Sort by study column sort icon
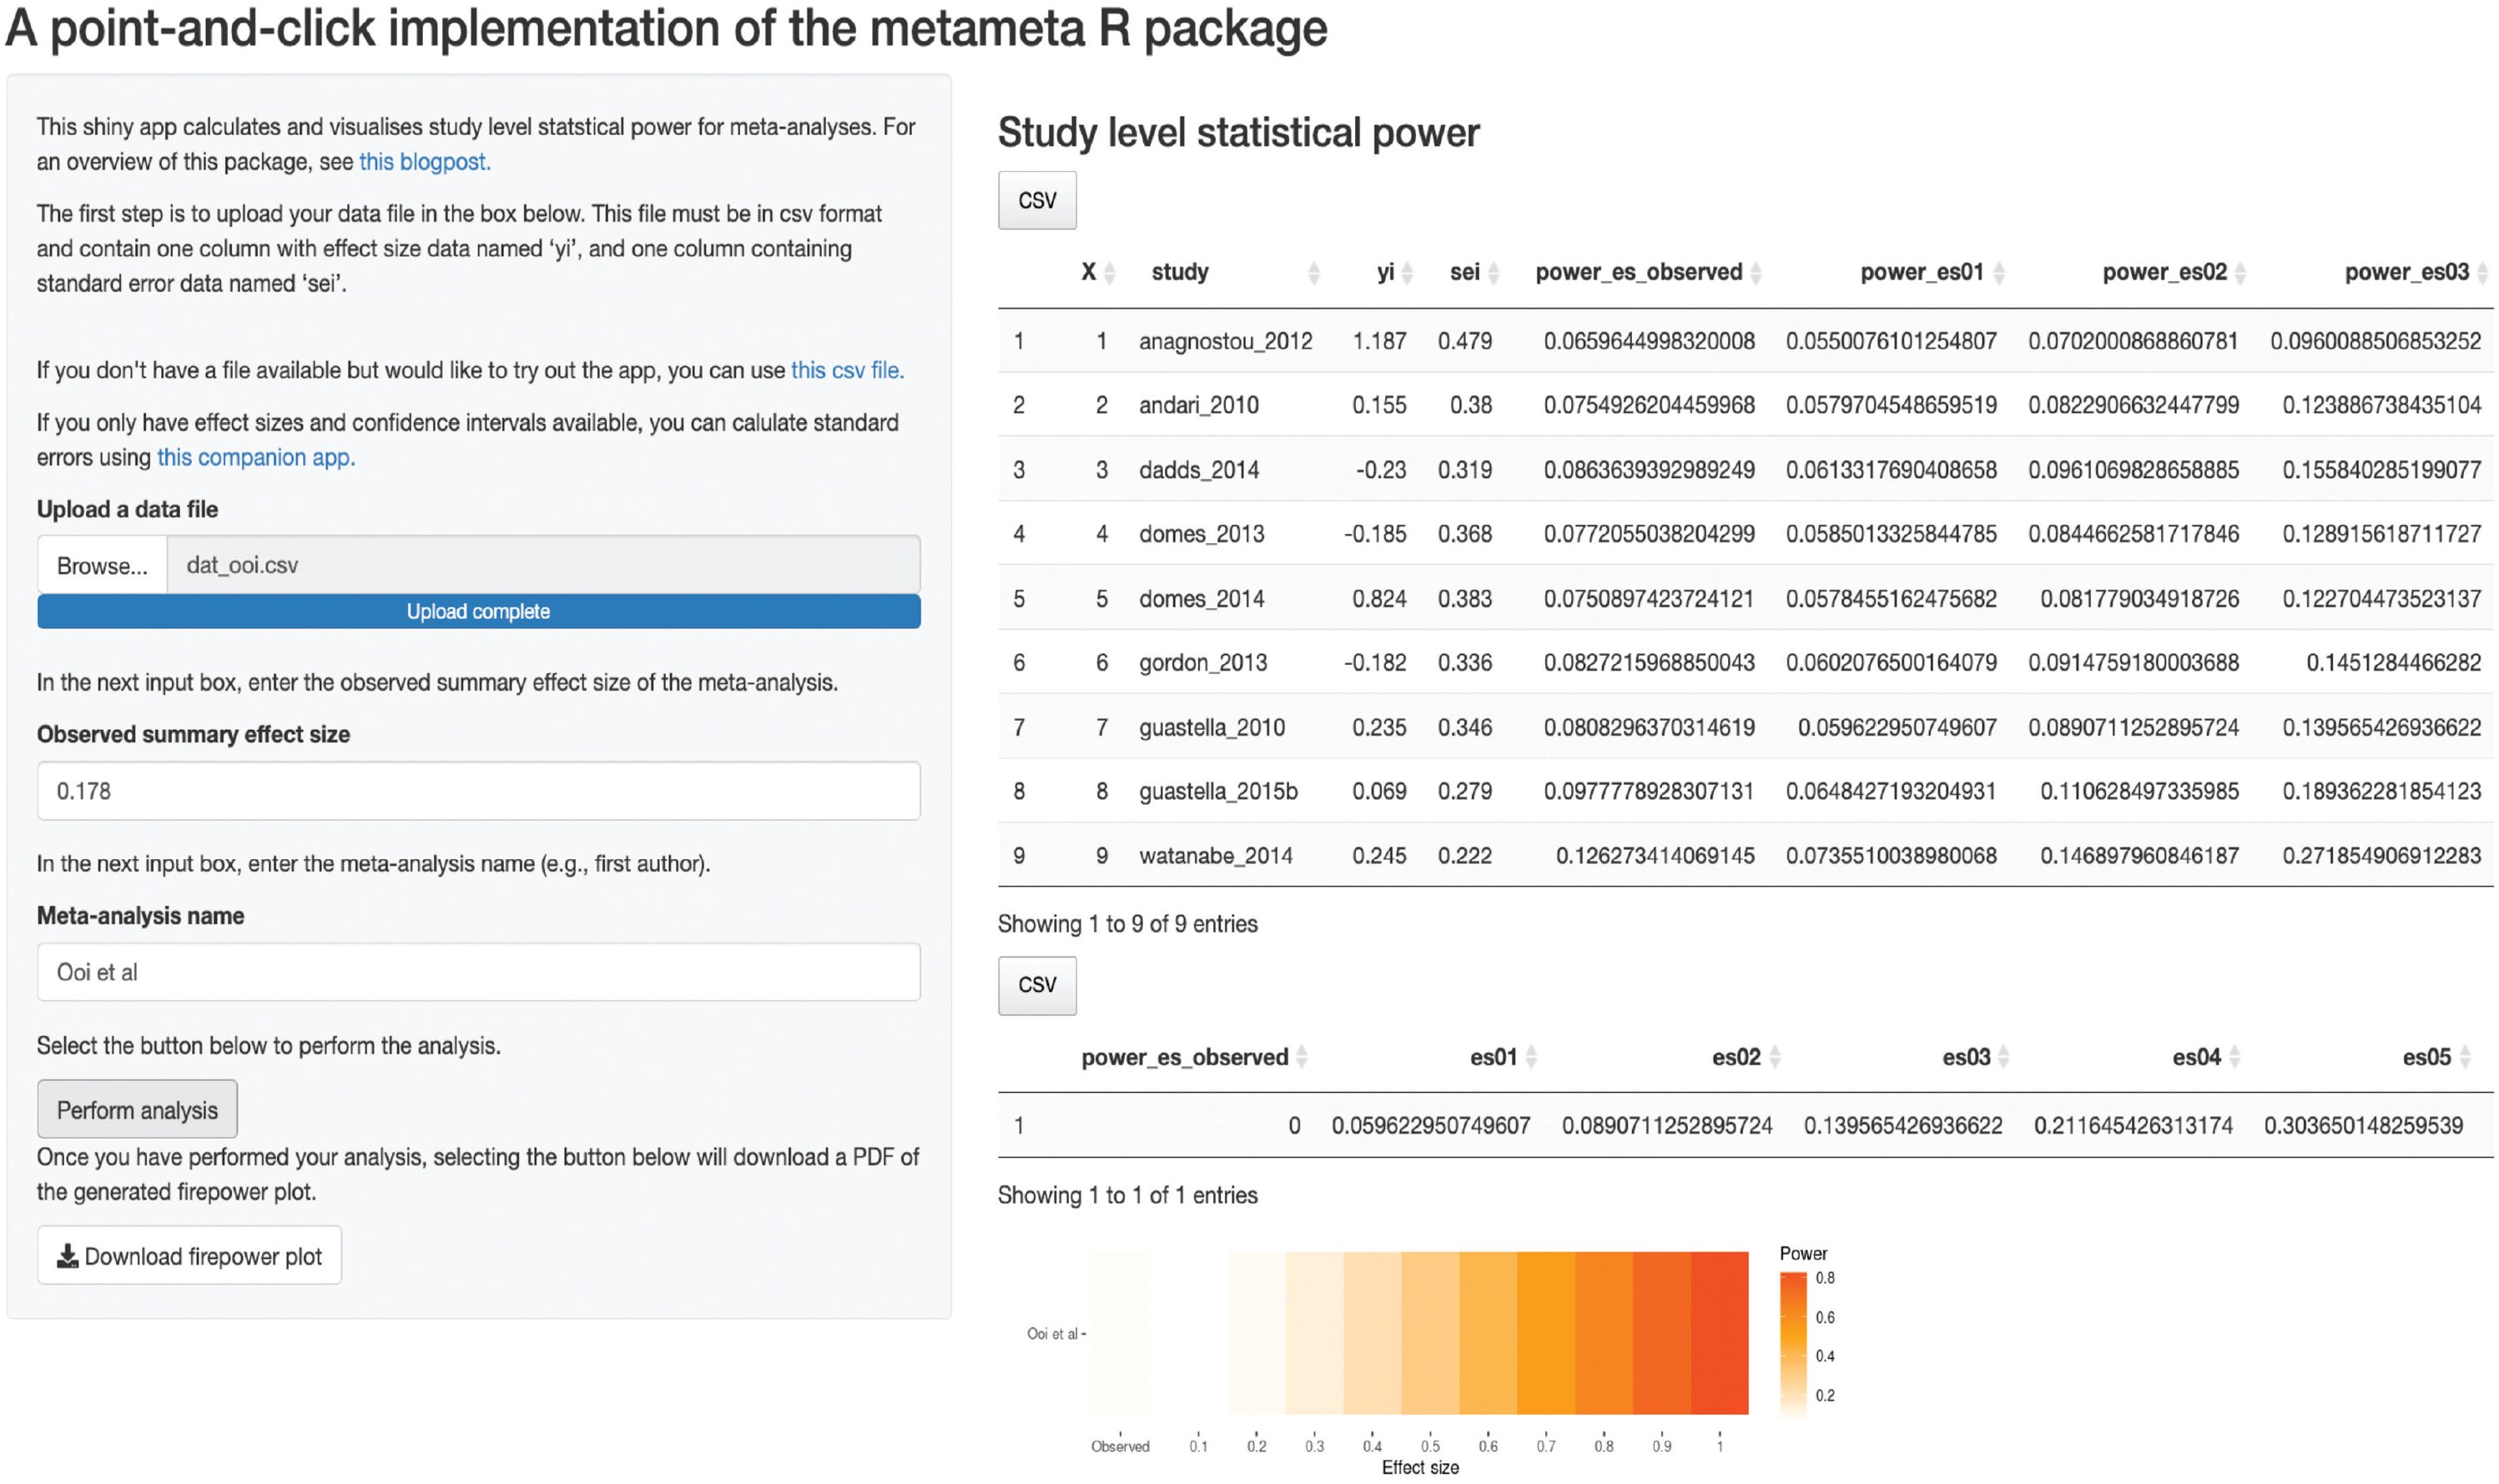Image resolution: width=2499 pixels, height=1484 pixels. tap(1313, 272)
